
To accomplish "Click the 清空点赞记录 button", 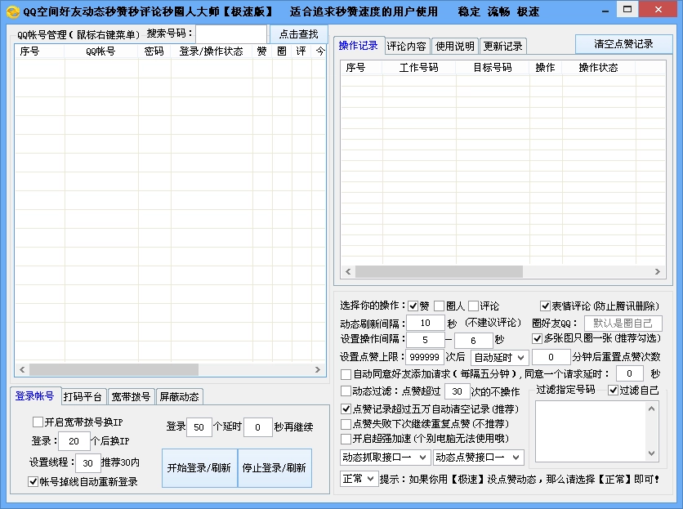I will (625, 44).
